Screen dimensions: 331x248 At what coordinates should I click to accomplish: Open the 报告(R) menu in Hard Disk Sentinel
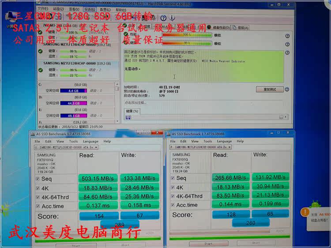click(x=90, y=10)
